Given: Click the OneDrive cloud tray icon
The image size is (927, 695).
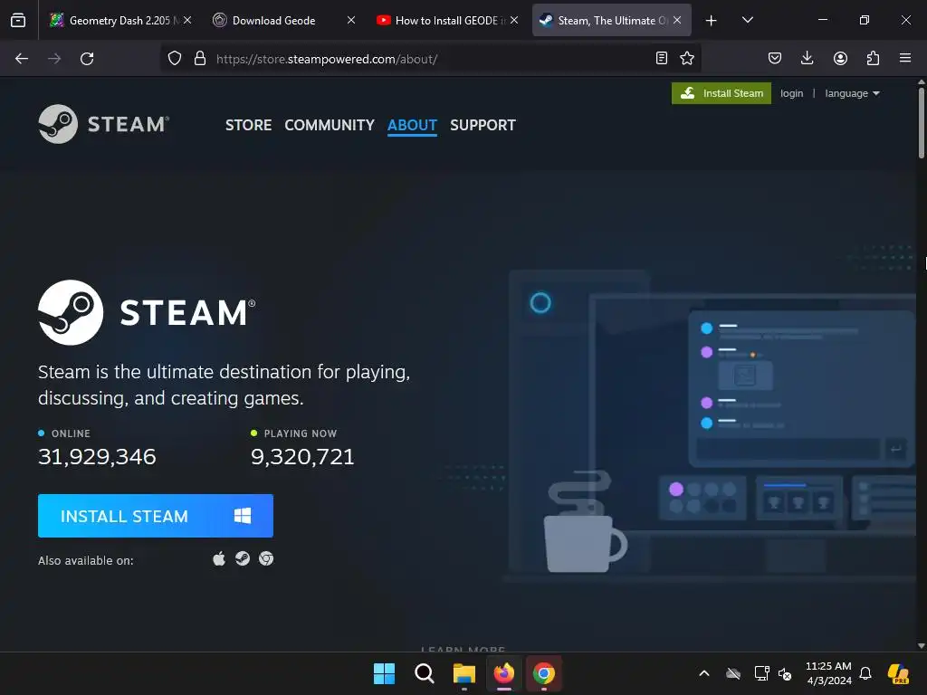Looking at the screenshot, I should click(733, 673).
